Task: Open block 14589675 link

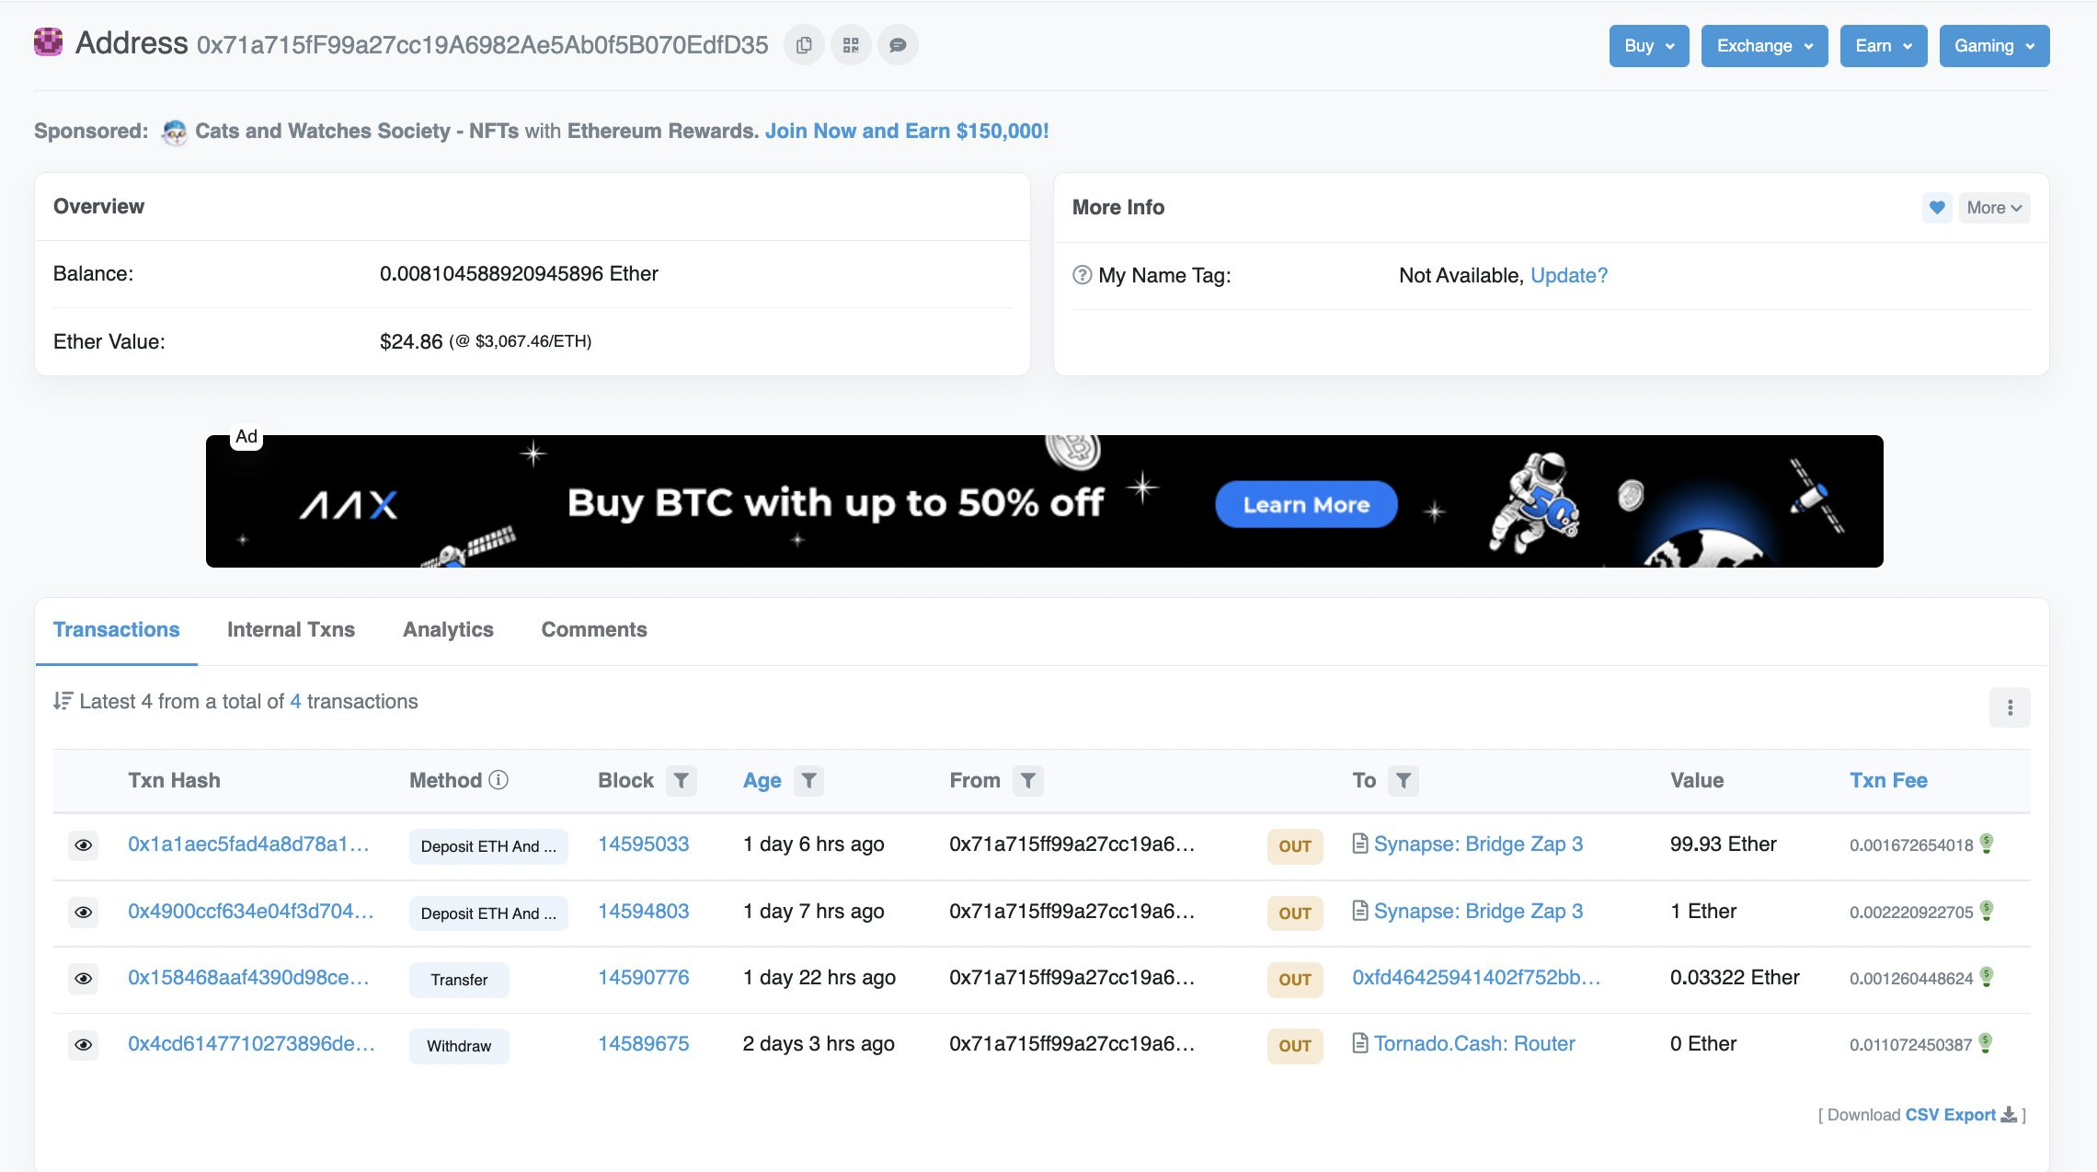Action: pos(643,1044)
